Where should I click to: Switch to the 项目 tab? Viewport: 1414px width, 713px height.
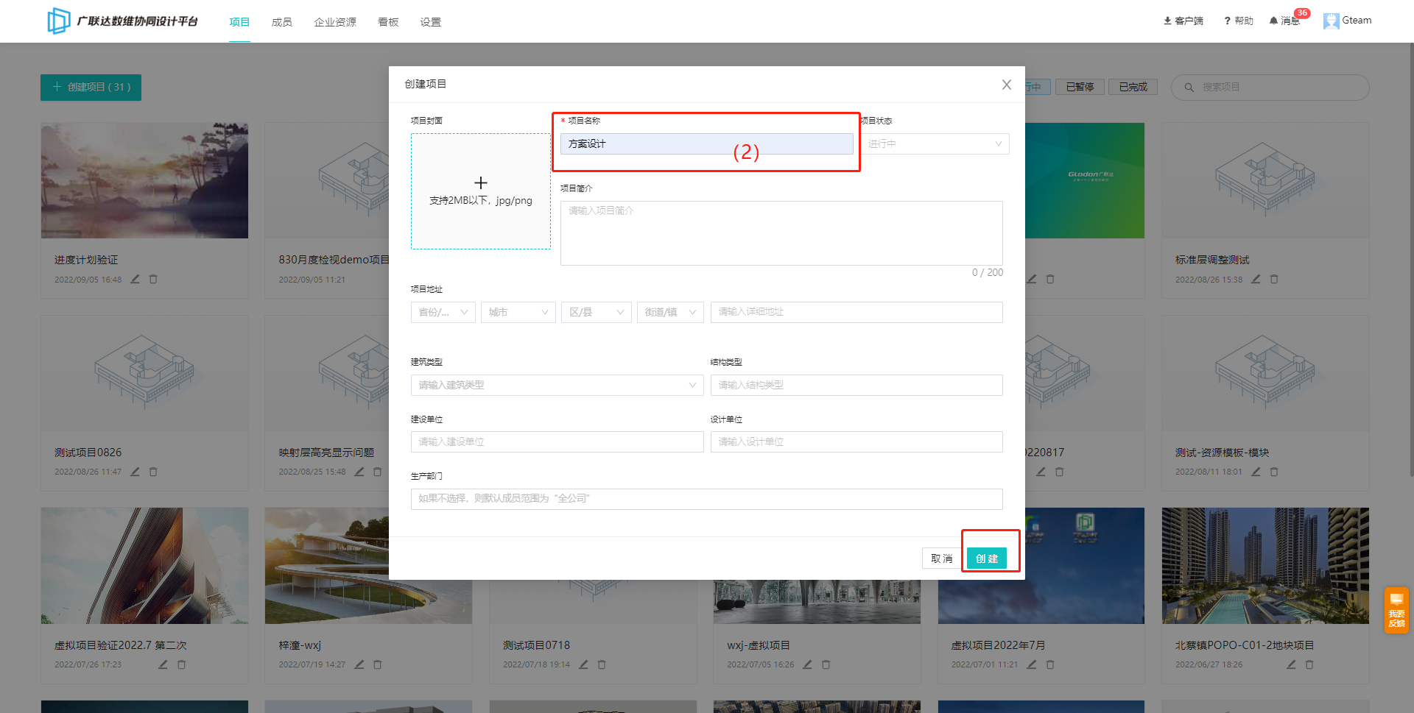click(x=239, y=22)
